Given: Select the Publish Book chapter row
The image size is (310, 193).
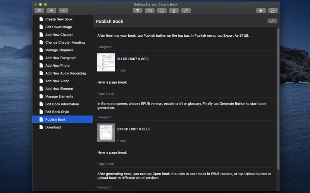Looking at the screenshot, I should click(62, 119).
